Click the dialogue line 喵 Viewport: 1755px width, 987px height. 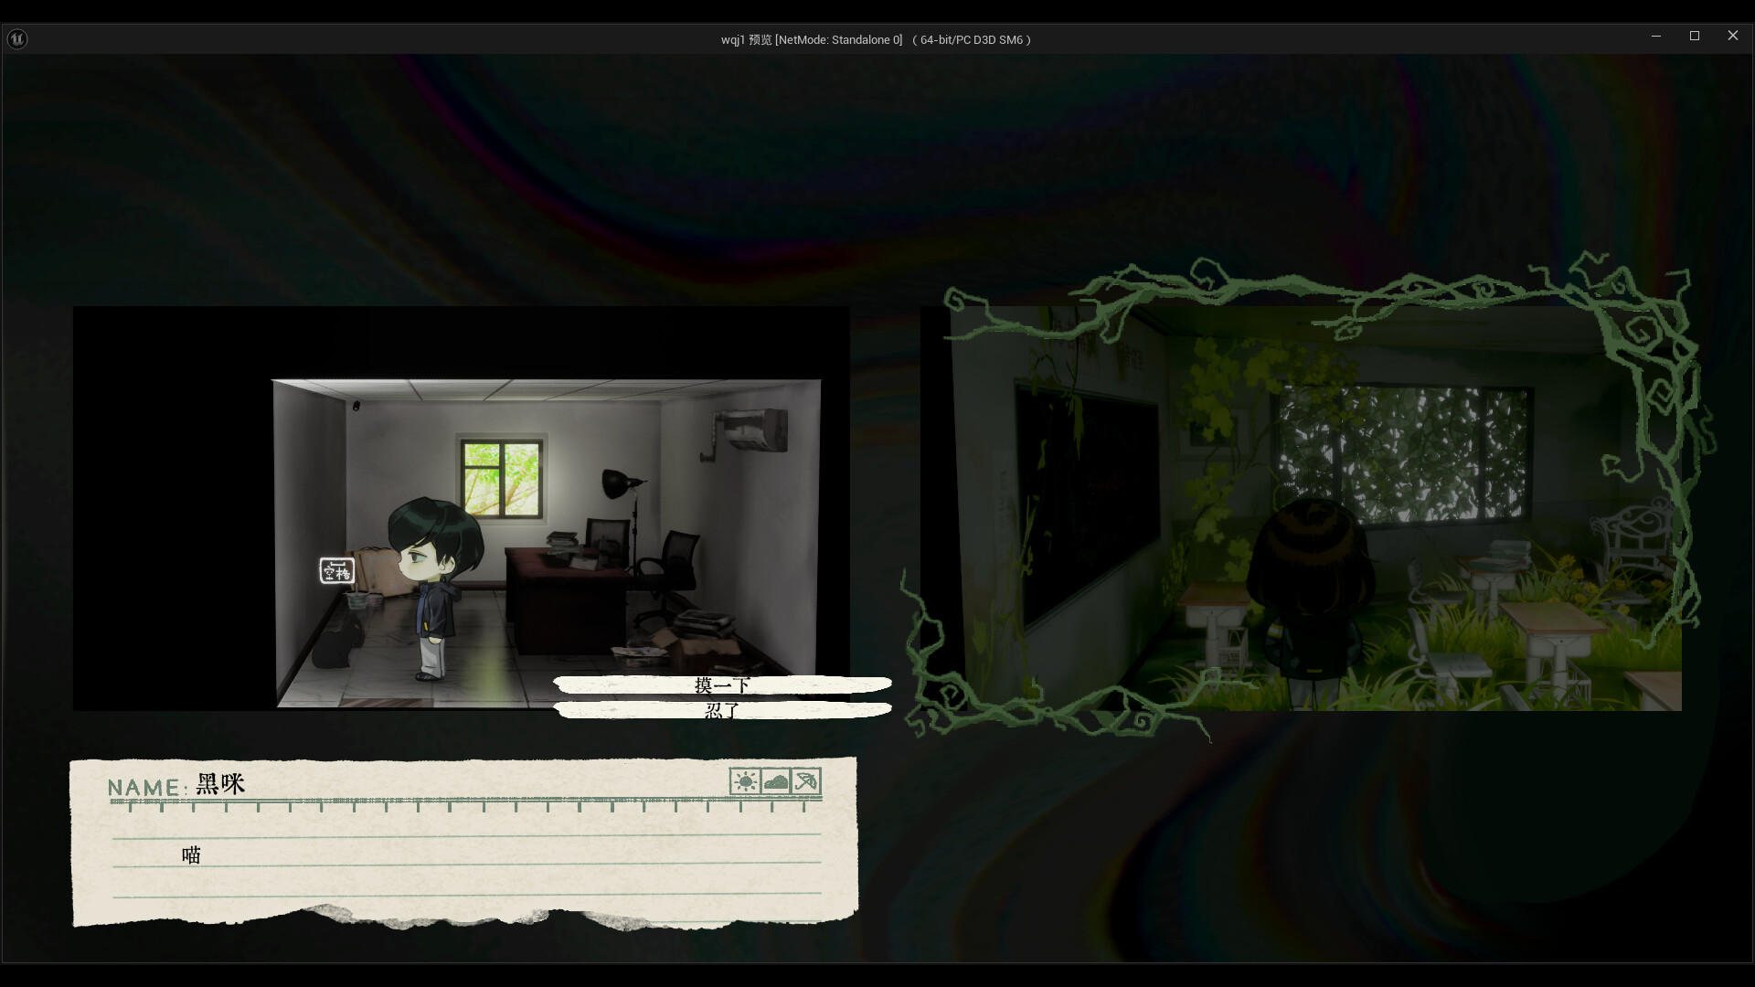(191, 854)
